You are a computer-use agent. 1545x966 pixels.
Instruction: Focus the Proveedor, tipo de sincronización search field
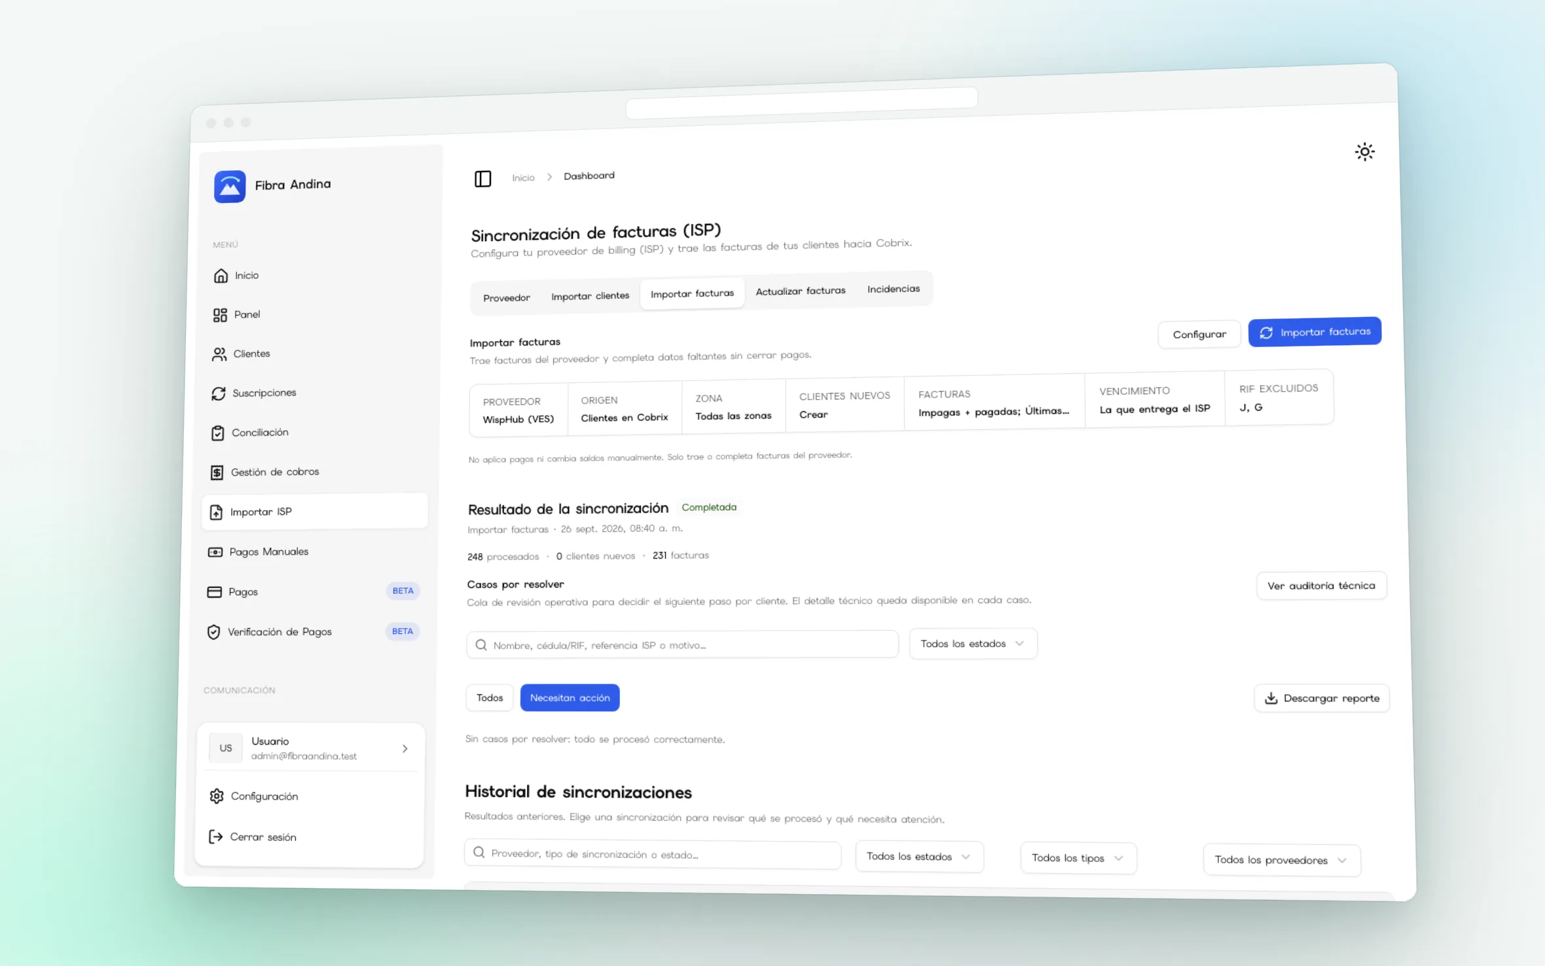653,854
